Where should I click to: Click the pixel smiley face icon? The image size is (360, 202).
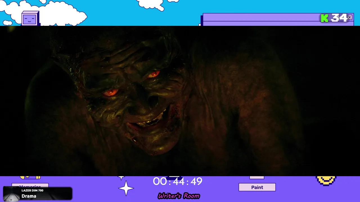[326, 180]
